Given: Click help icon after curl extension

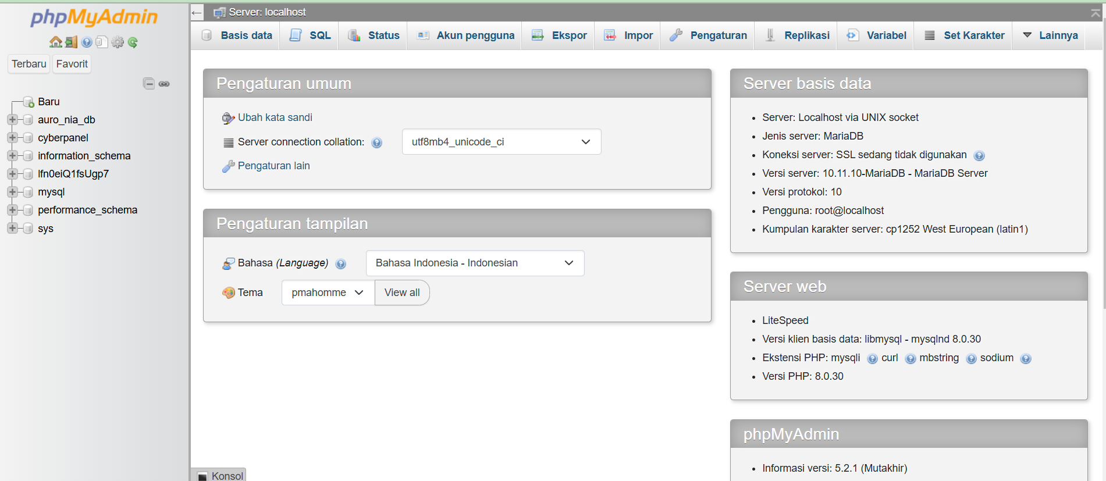Looking at the screenshot, I should [x=911, y=359].
